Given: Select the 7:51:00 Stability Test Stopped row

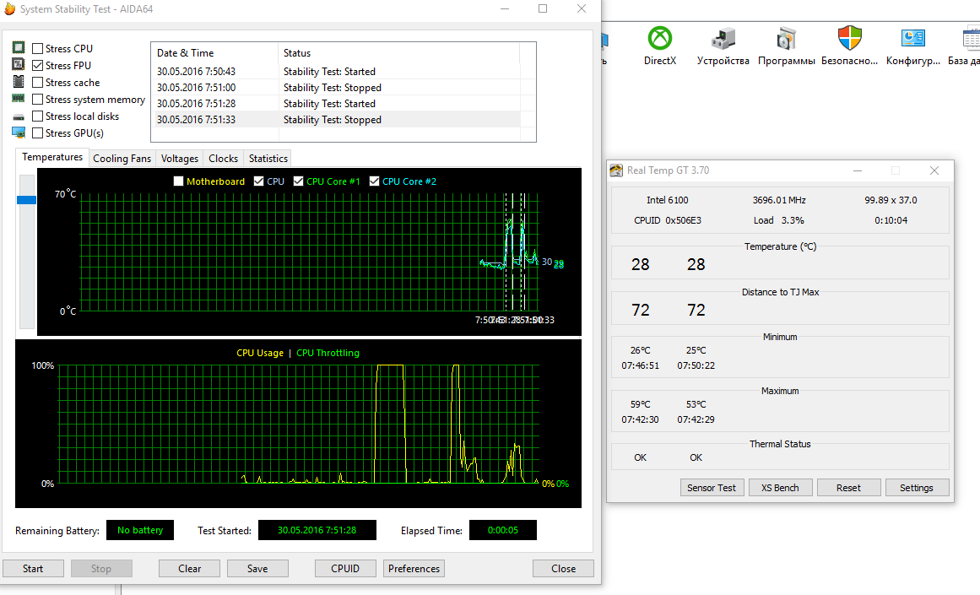Looking at the screenshot, I should 337,88.
